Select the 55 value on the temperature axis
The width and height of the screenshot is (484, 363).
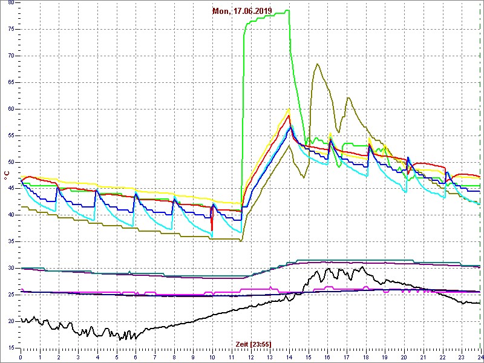pos(10,136)
